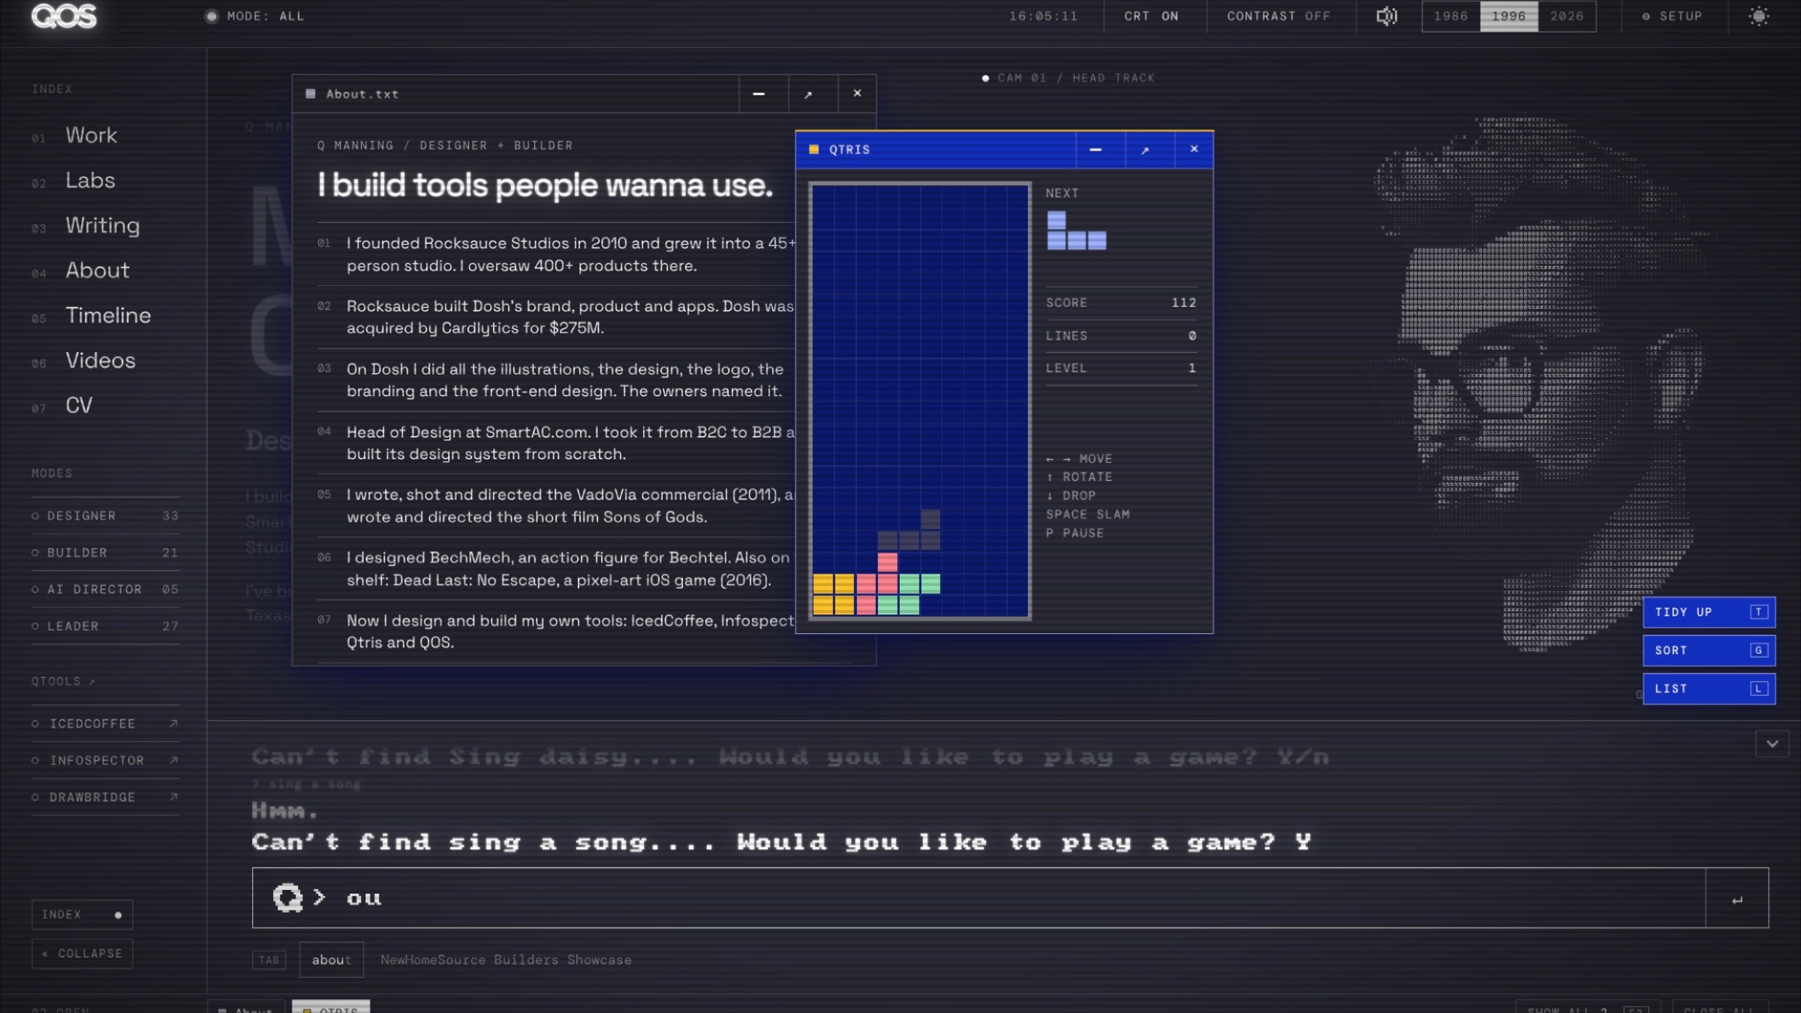Pop out the About.txt window with the arrow icon
Viewport: 1801px width, 1013px height.
[x=808, y=95]
